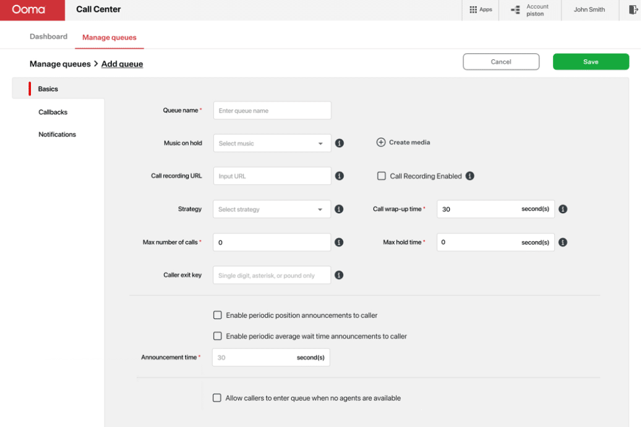
Task: Save the new queue
Action: (590, 61)
